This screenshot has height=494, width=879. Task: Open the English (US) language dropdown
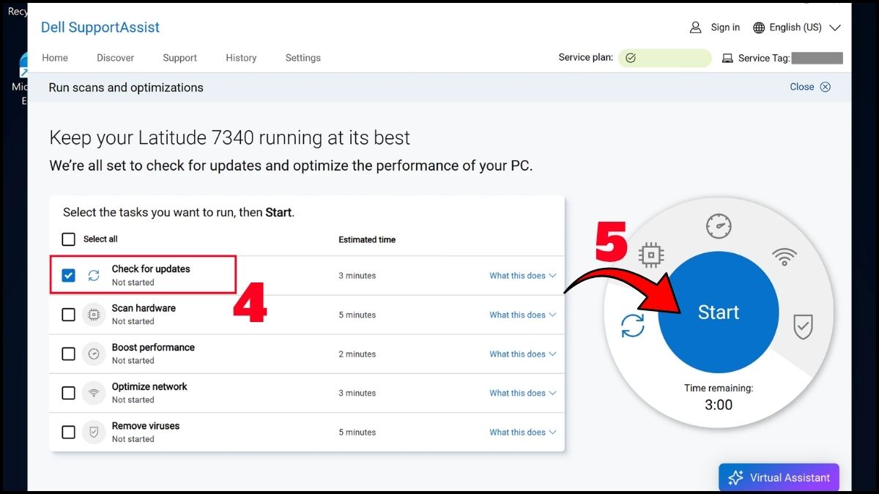[x=797, y=27]
